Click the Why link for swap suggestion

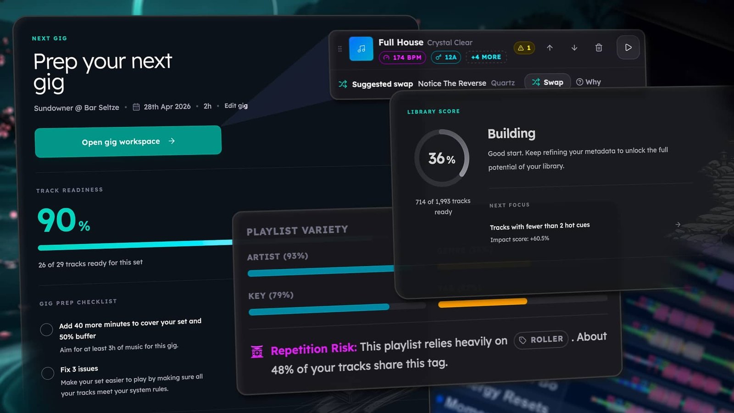point(589,82)
